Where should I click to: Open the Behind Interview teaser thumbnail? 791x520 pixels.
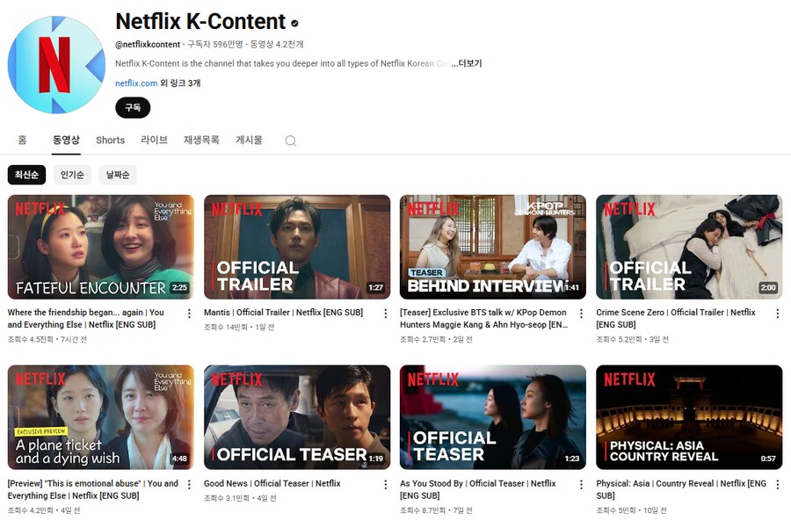point(493,247)
